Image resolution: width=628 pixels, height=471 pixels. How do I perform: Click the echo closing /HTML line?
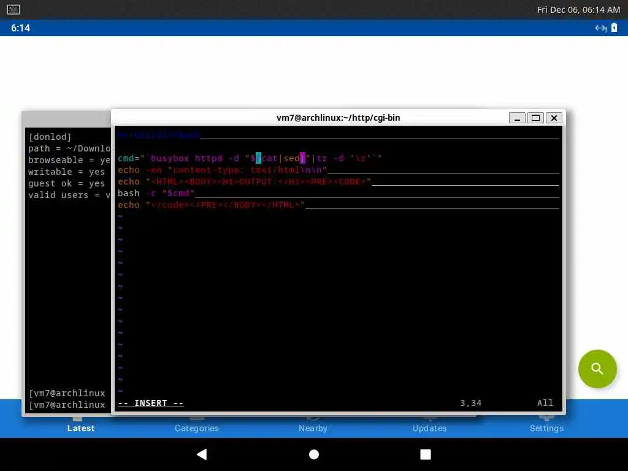[211, 205]
